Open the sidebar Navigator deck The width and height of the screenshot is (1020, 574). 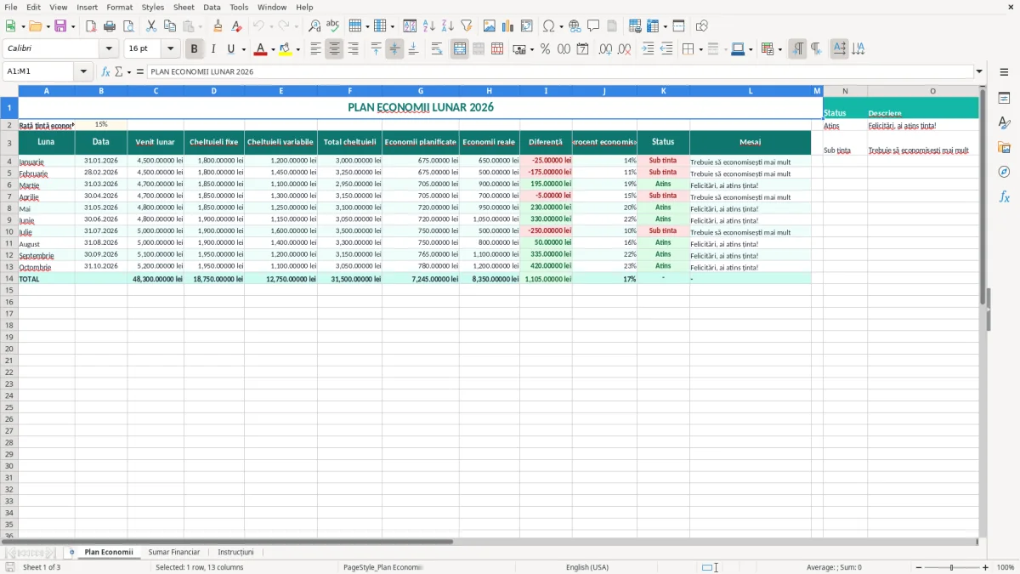pos(1004,173)
